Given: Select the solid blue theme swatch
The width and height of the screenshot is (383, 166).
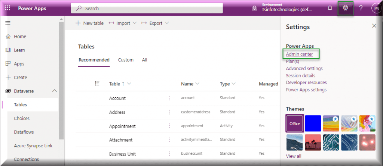Looking at the screenshot, I should (313, 123).
